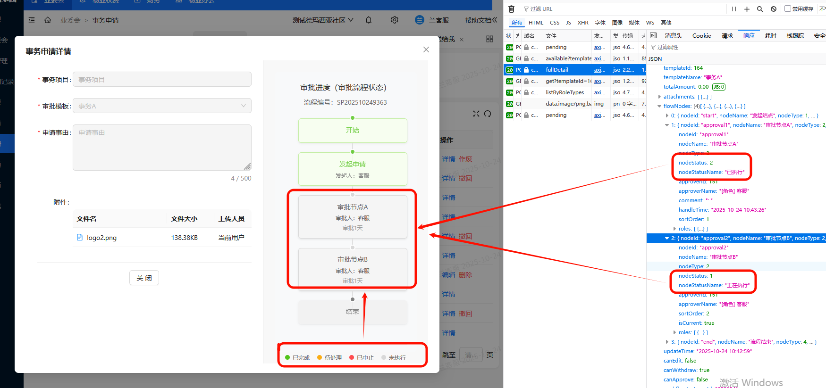The width and height of the screenshot is (826, 388).
Task: Collapse the flowNodes array in JSON
Action: [x=660, y=106]
